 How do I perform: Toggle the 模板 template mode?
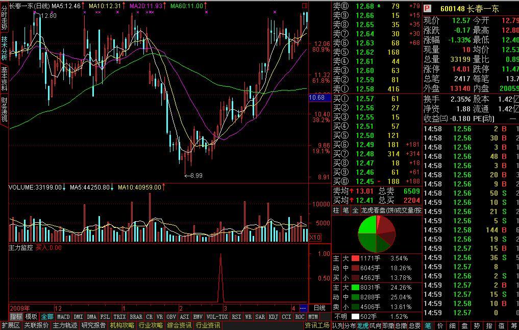pyautogui.click(x=32, y=317)
